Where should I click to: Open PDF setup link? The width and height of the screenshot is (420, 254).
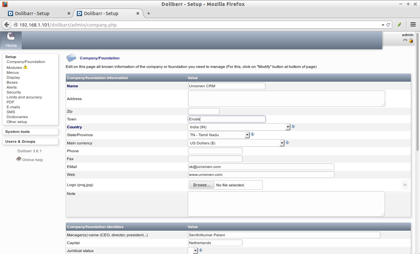pos(10,102)
